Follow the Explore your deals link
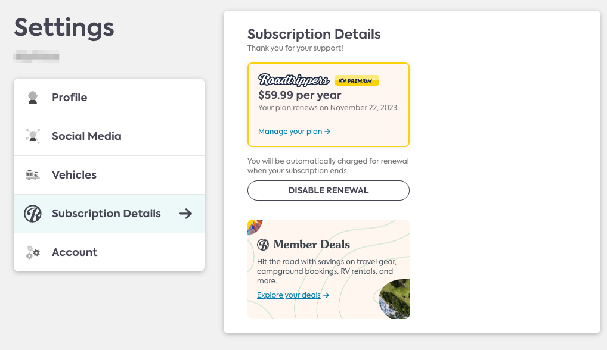This screenshot has width=607, height=350. click(293, 295)
